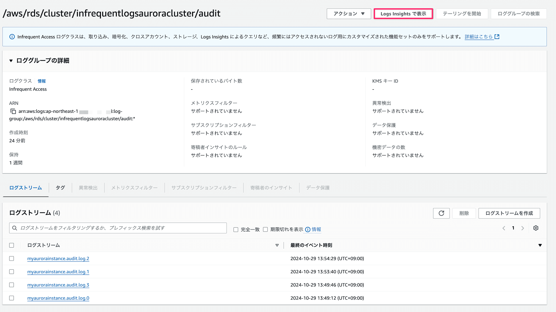Viewport: 556px width, 312px height.
Task: Click page number 1 in pagination
Action: [x=513, y=228]
